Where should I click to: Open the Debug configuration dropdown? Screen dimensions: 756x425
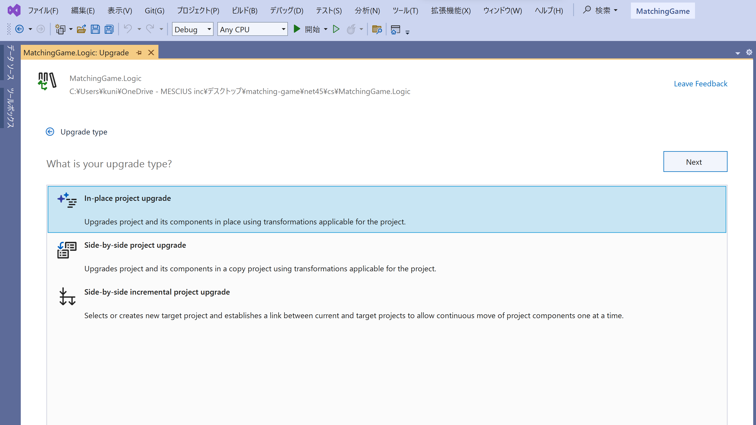point(193,29)
